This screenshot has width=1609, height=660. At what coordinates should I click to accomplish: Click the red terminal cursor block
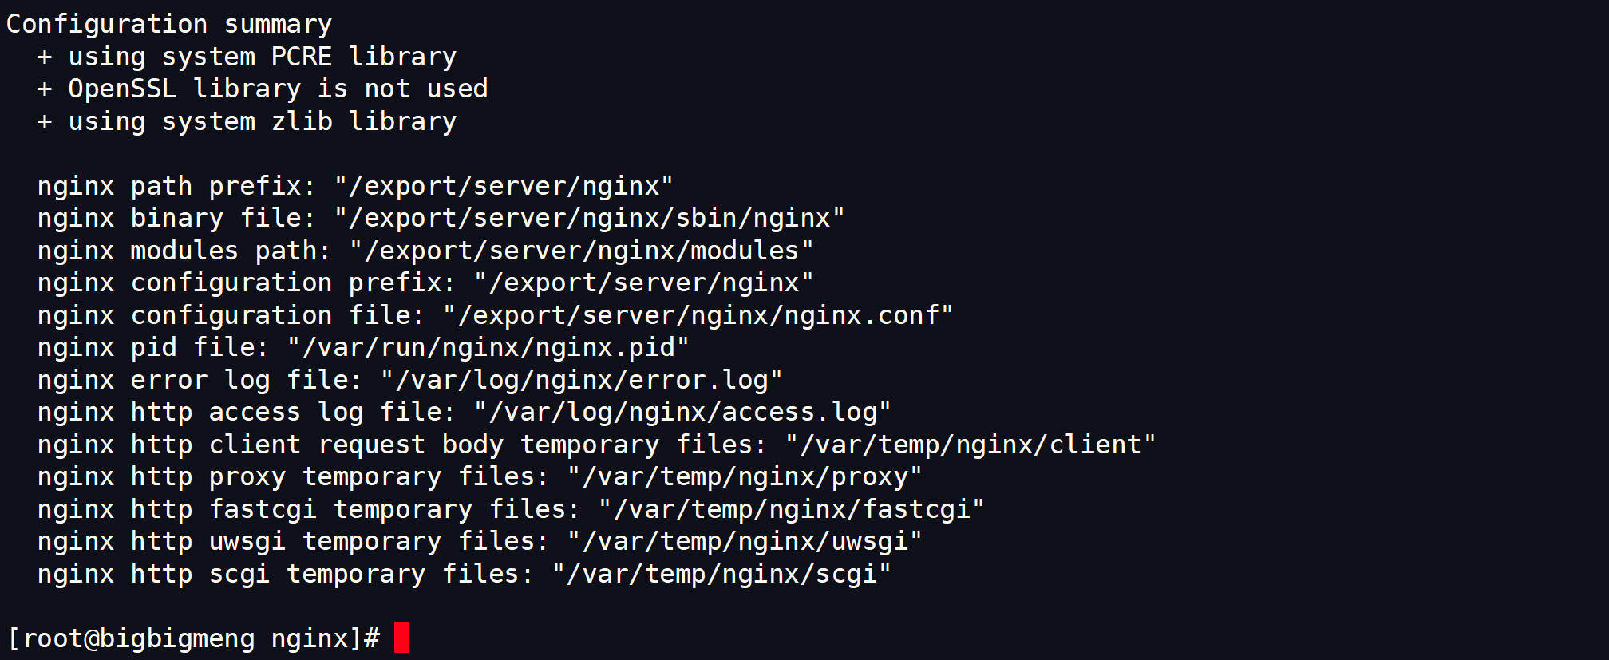point(401,638)
